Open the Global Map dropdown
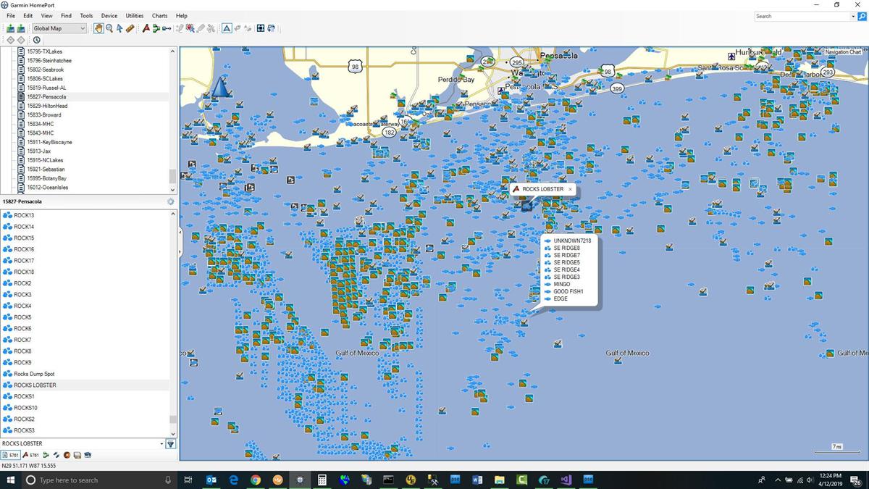 (59, 28)
